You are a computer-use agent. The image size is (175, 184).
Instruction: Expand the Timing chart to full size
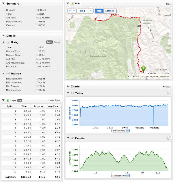(x=169, y=93)
